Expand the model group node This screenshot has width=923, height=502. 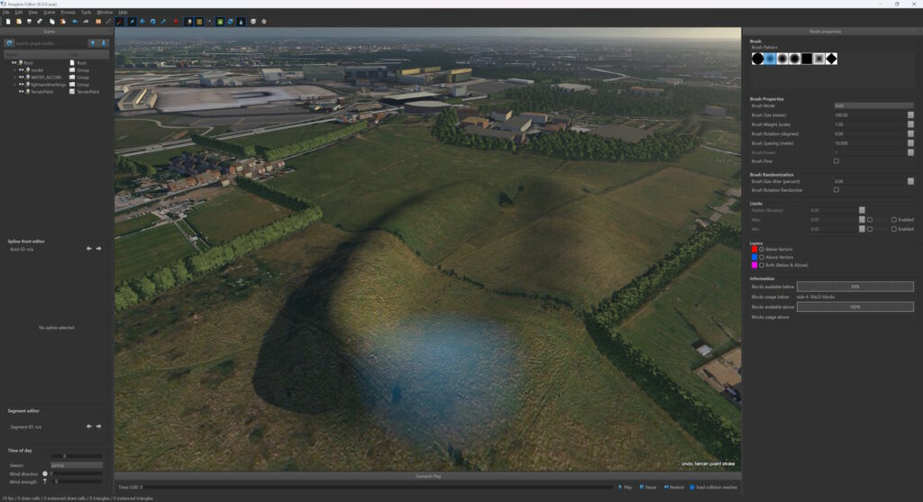[14, 70]
